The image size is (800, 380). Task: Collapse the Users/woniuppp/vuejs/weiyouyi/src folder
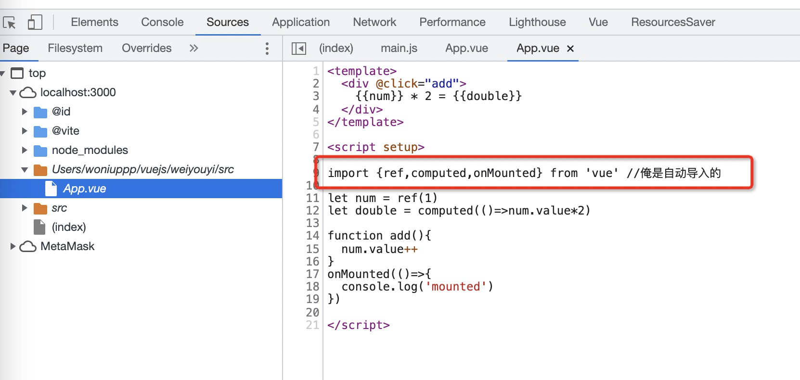coord(25,169)
